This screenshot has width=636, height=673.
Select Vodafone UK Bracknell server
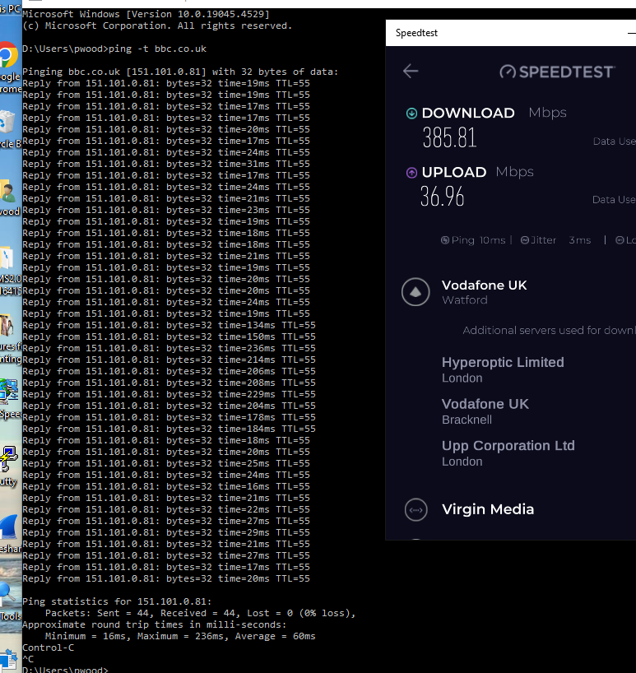pyautogui.click(x=485, y=411)
